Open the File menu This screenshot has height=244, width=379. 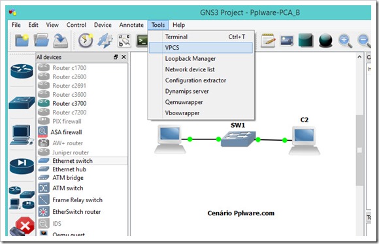16,25
